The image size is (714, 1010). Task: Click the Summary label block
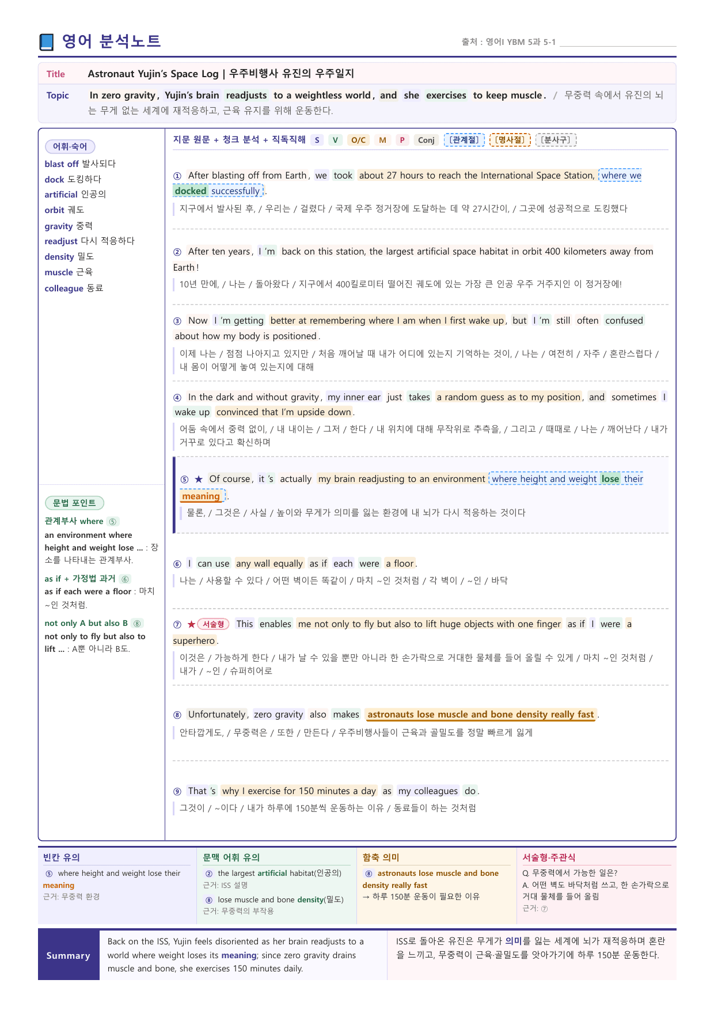[x=69, y=955]
